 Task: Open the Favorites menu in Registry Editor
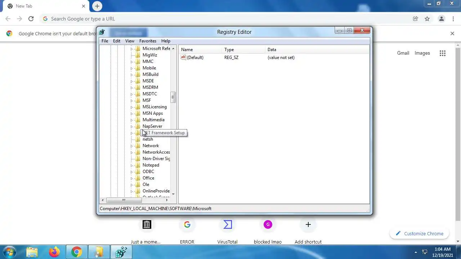pos(148,41)
